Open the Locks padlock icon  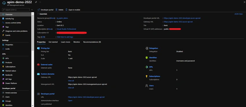pos(3,49)
